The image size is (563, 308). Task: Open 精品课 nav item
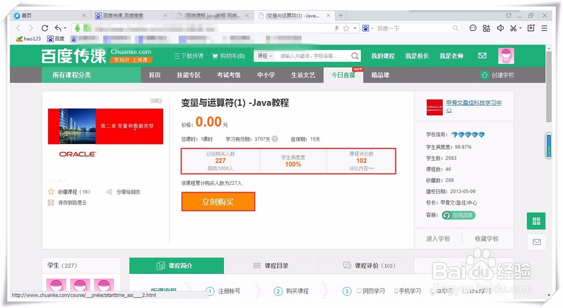(380, 75)
